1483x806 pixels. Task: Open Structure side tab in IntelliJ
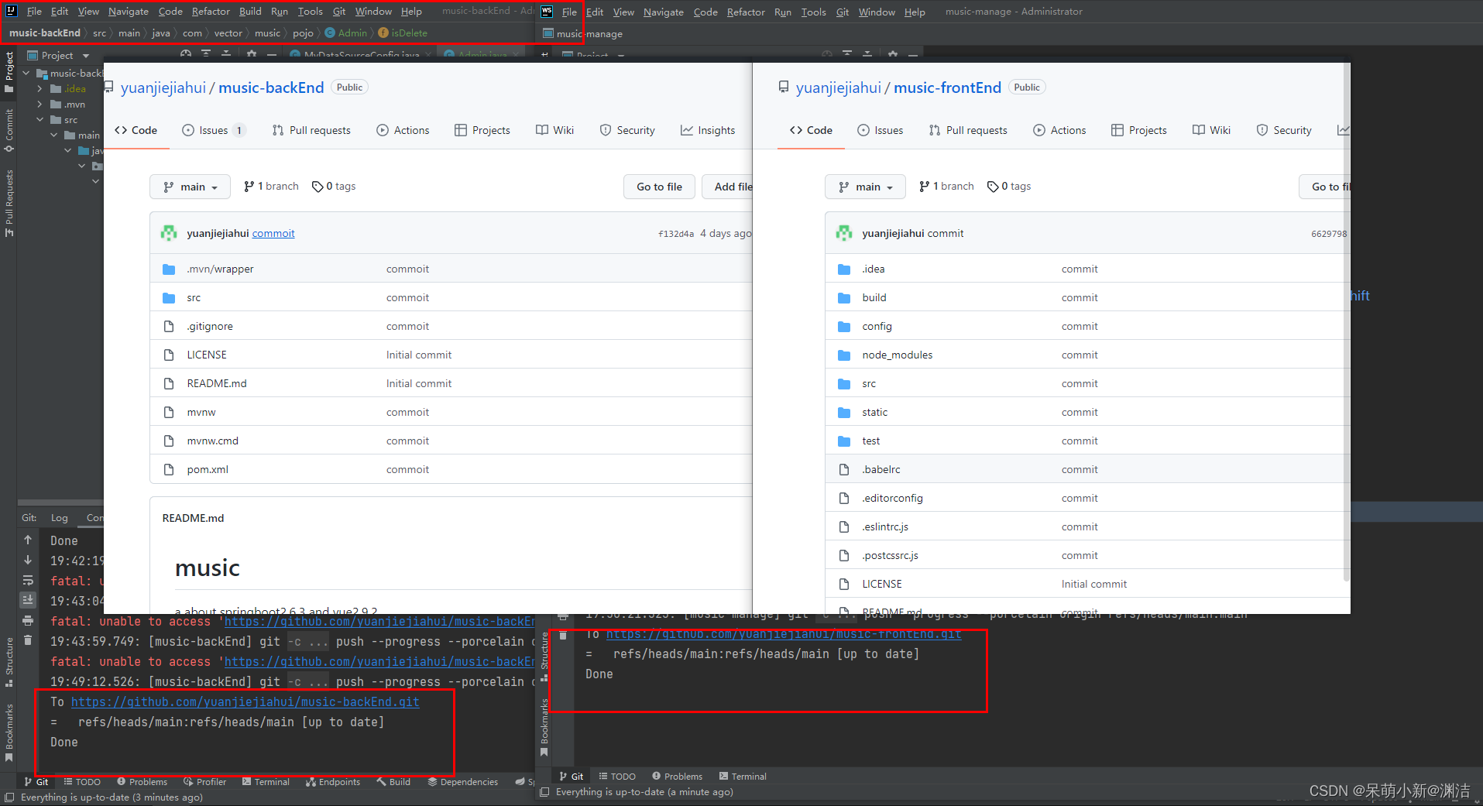(x=9, y=662)
